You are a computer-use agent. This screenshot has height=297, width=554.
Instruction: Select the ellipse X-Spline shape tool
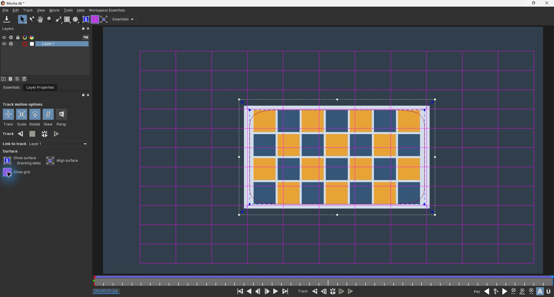click(76, 19)
